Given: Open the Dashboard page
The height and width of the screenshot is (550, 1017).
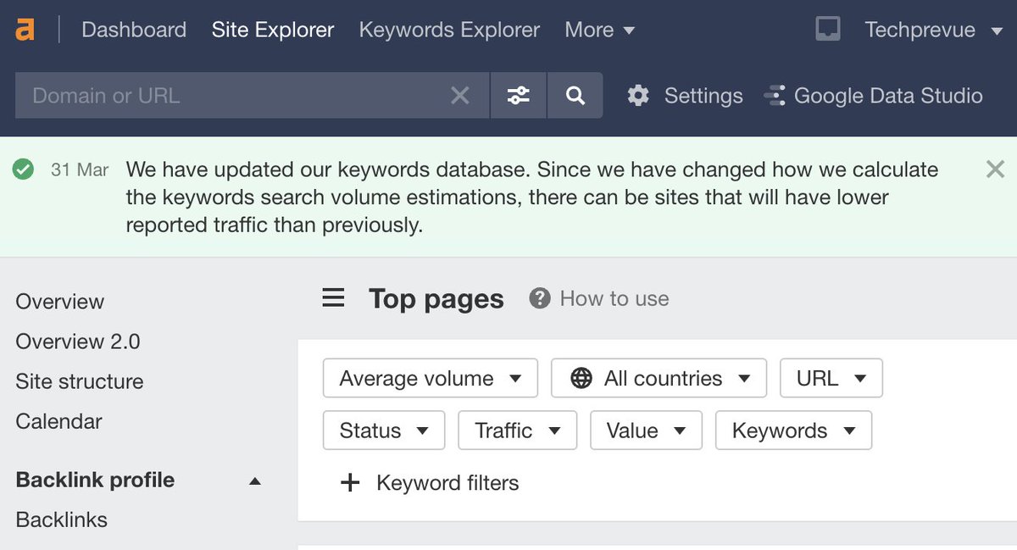Looking at the screenshot, I should [x=134, y=30].
